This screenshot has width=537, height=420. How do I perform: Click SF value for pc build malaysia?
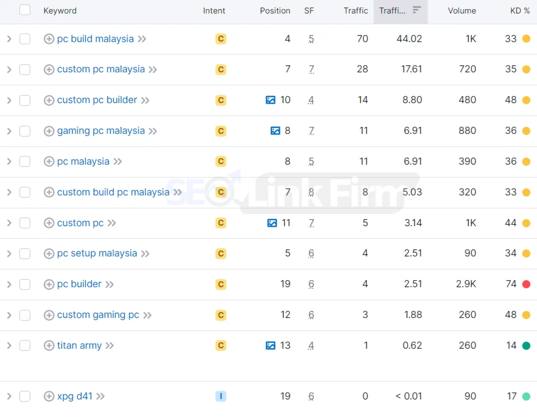[x=311, y=39]
